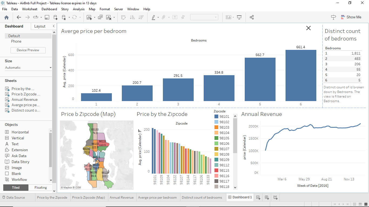This screenshot has height=207, width=369.
Task: Select the Phone device layout
Action: point(16,41)
